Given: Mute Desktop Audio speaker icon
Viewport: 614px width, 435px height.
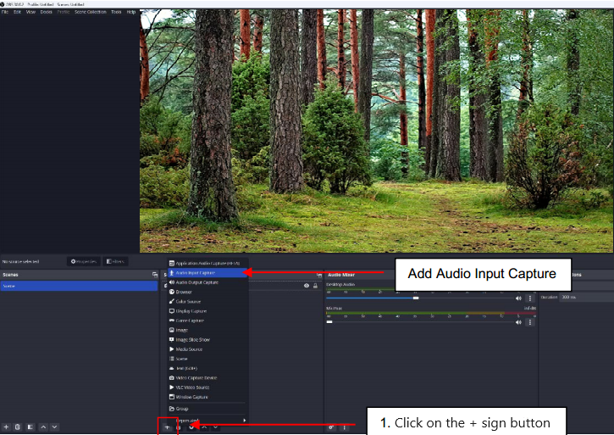Looking at the screenshot, I should tap(518, 298).
